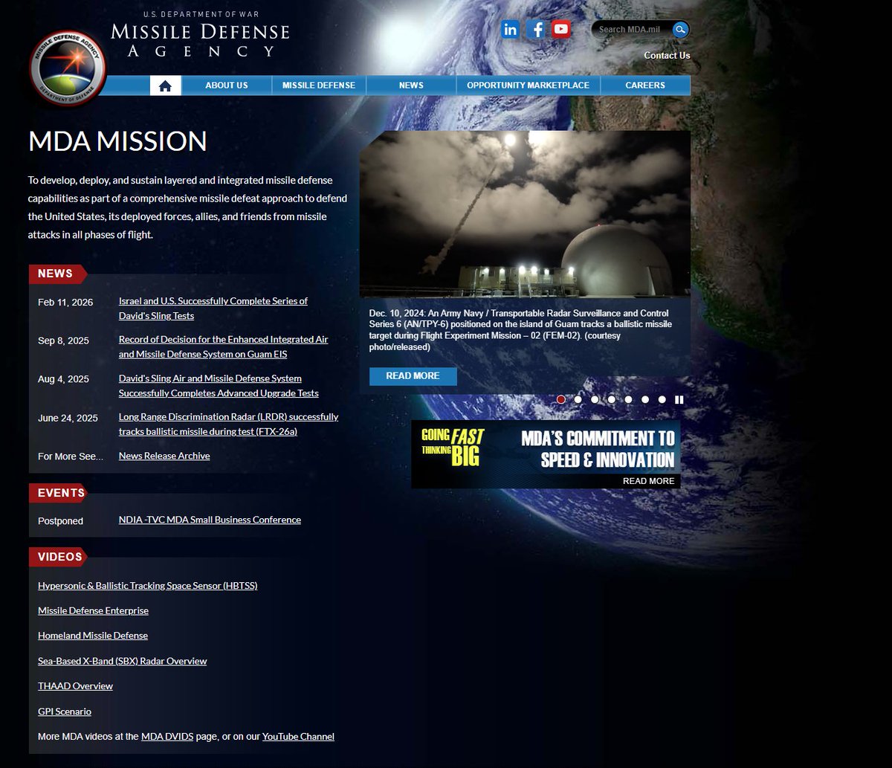Click the NEWS section header tag
892x768 pixels.
click(x=57, y=274)
